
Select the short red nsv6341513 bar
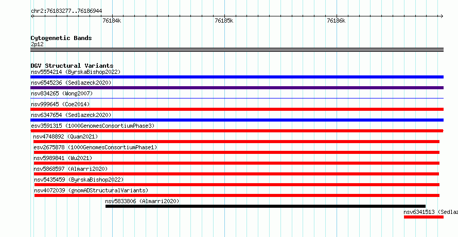pyautogui.click(x=424, y=217)
